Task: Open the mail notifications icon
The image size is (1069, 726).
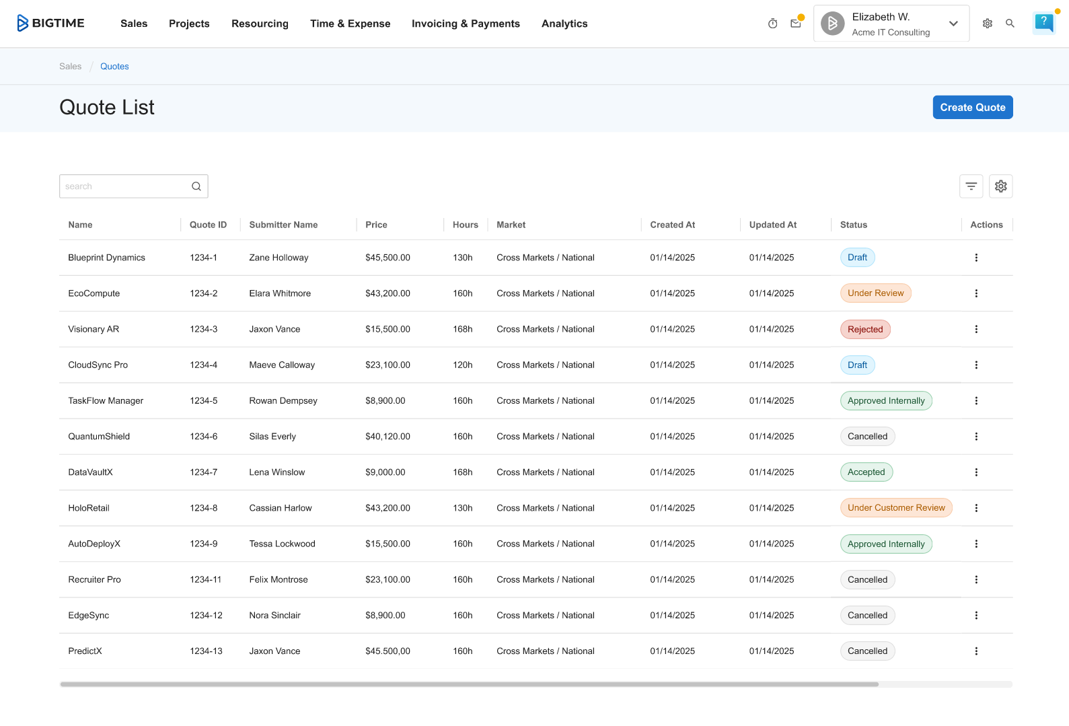Action: tap(796, 24)
